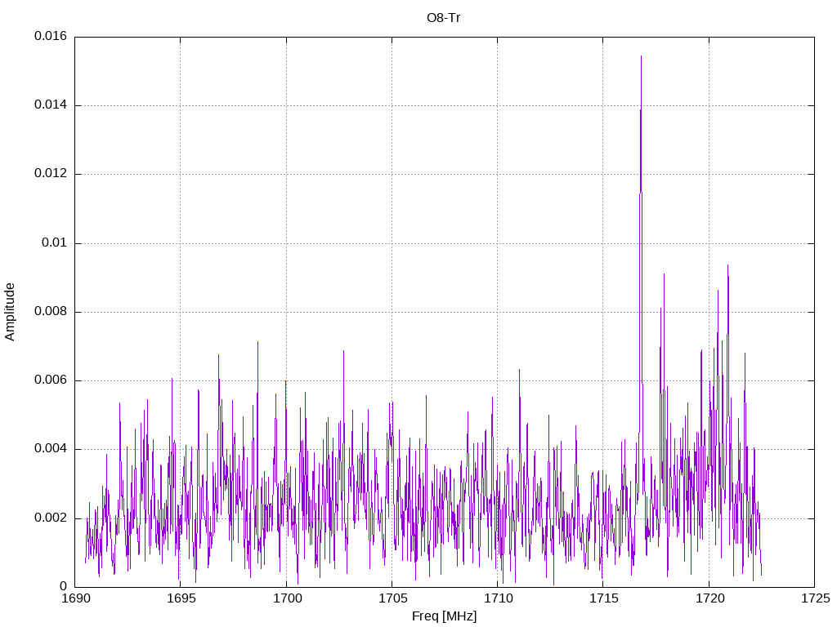Click the Amplitude y-axis label
The width and height of the screenshot is (837, 627).
[x=10, y=312]
